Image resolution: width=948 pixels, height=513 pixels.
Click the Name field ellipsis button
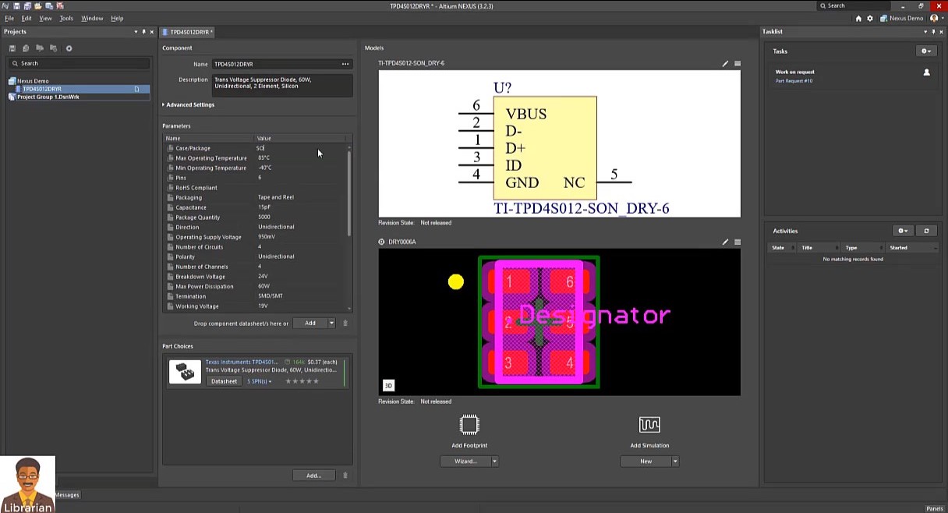(x=345, y=64)
